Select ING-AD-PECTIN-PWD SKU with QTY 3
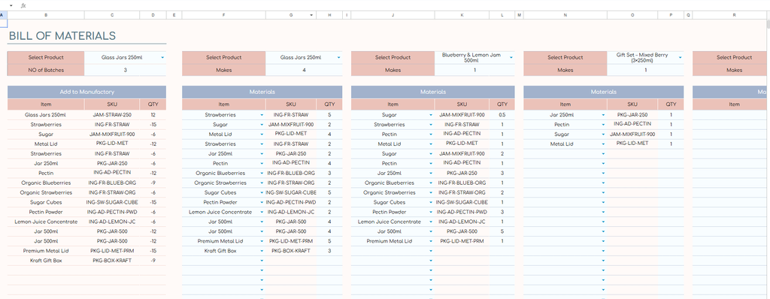The width and height of the screenshot is (770, 299). 462,212
